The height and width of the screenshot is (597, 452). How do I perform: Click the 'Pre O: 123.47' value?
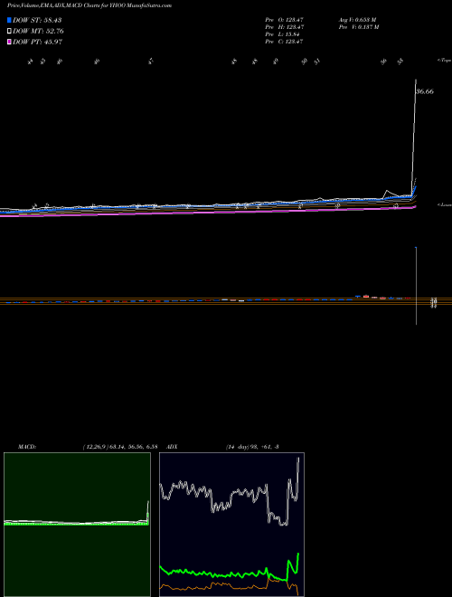(x=284, y=19)
